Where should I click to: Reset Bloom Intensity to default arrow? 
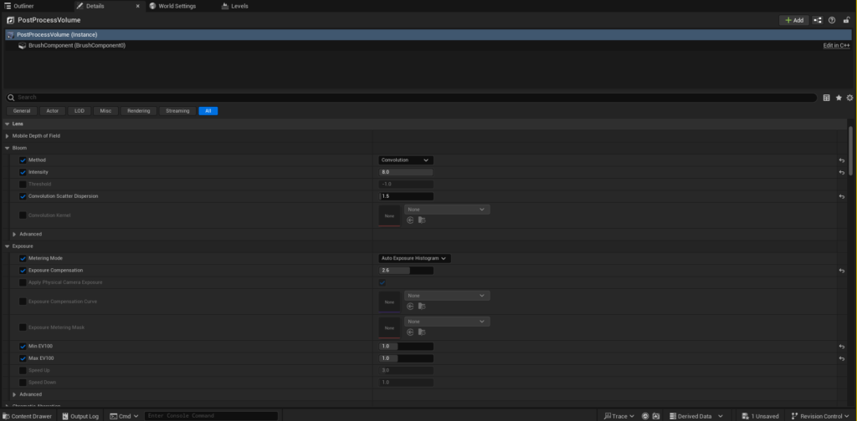(x=842, y=172)
